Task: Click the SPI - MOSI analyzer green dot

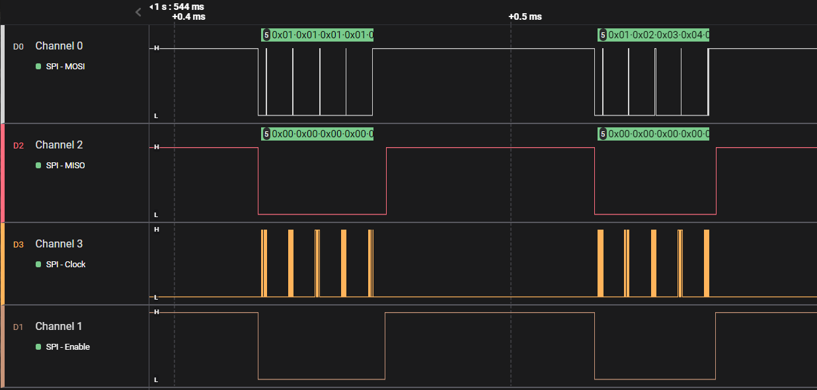Action: (x=38, y=67)
